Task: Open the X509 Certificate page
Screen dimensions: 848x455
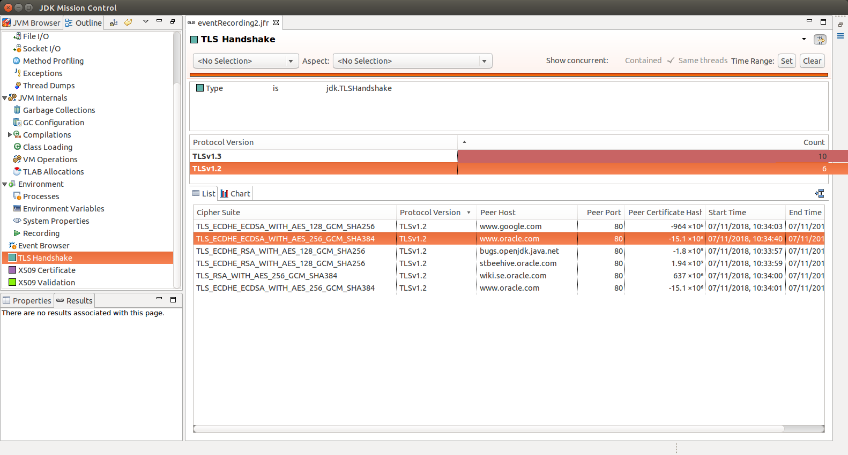Action: tap(47, 270)
